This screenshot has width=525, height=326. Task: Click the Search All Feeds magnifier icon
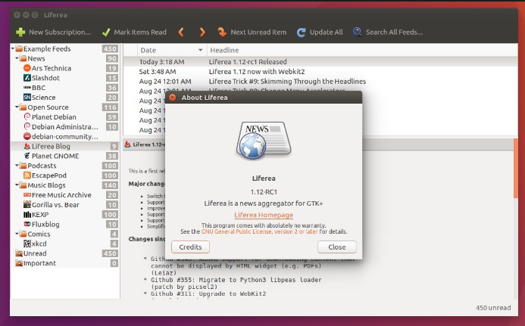click(358, 32)
